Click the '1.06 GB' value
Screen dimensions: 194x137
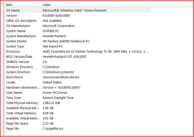(x=48, y=108)
